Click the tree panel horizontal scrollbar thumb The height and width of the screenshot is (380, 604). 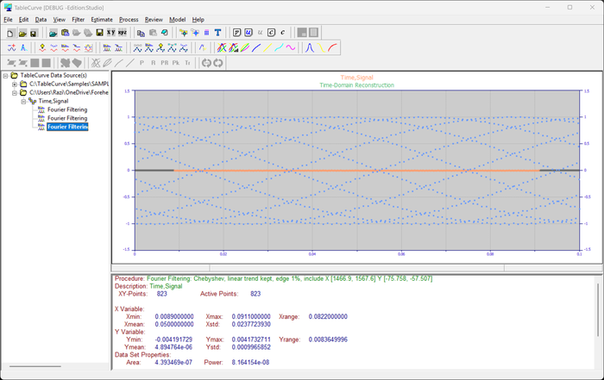click(x=35, y=366)
